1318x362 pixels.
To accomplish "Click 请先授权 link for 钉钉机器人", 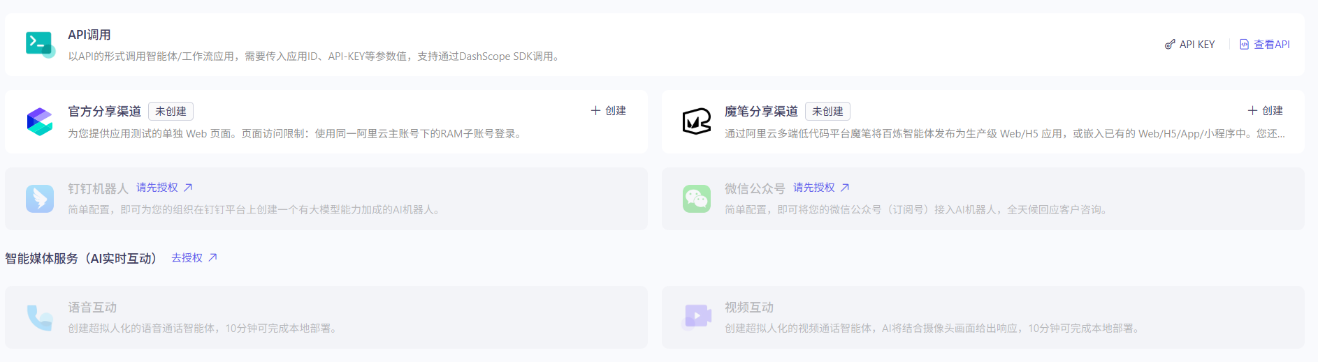I will (157, 187).
